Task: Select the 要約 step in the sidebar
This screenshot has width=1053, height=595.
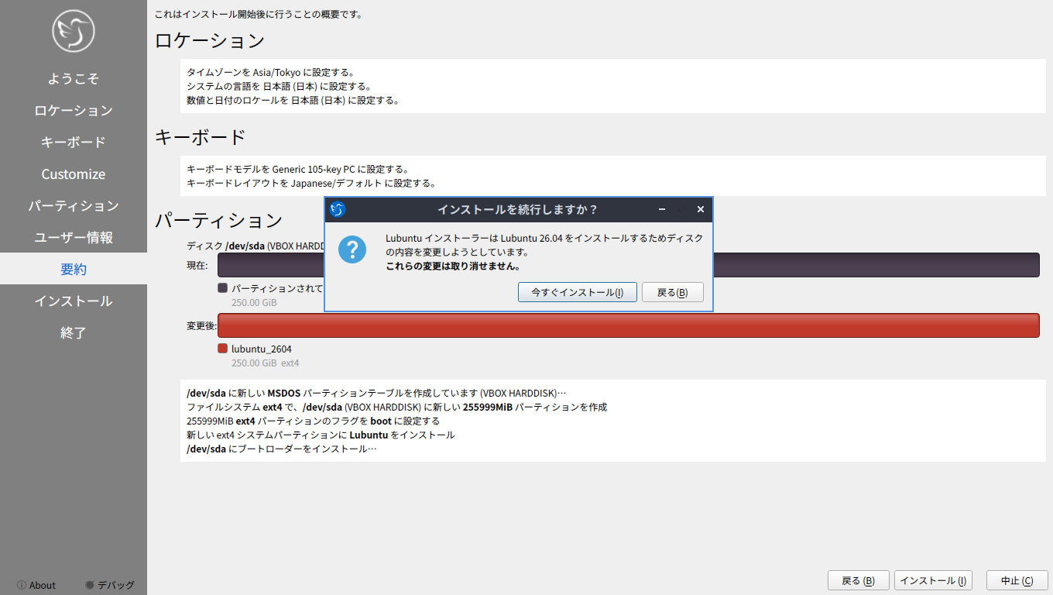Action: (x=74, y=269)
